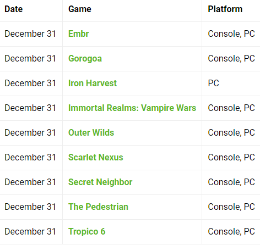Screen dimensions: 260x245
Task: Open The Pedestrian game link
Action: 98,207
